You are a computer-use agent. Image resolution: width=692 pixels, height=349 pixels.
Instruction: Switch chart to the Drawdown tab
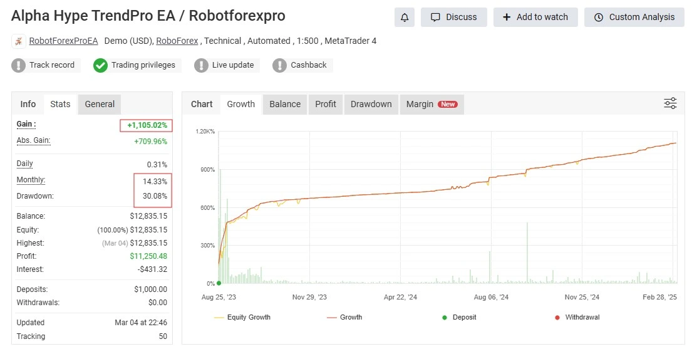371,104
